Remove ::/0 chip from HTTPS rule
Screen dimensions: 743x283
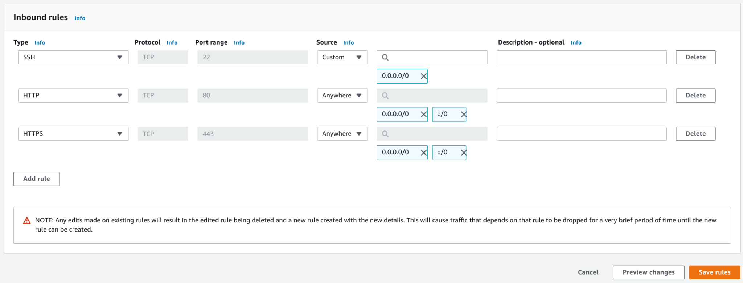463,153
